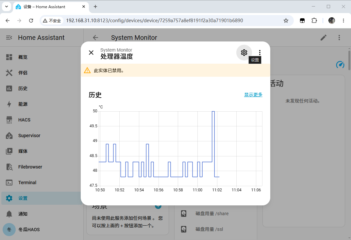Click the 未发现任何活动 text
This screenshot has width=351, height=240.
coord(303,101)
